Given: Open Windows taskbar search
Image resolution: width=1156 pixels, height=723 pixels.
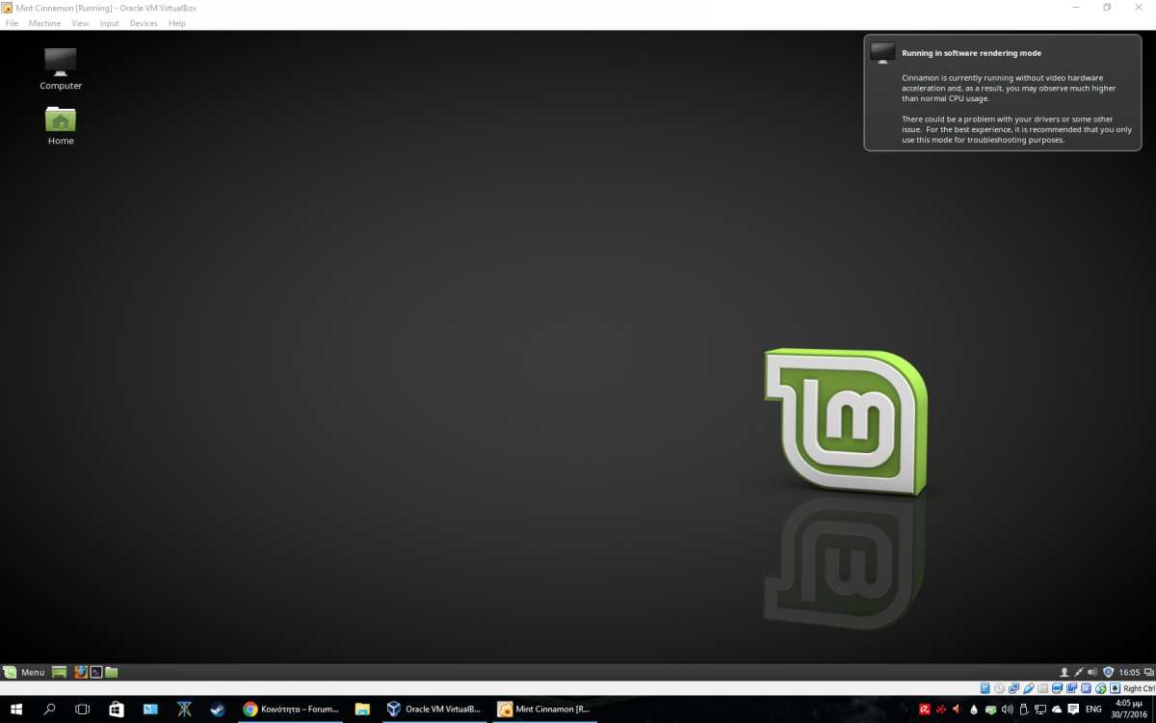Looking at the screenshot, I should 50,710.
